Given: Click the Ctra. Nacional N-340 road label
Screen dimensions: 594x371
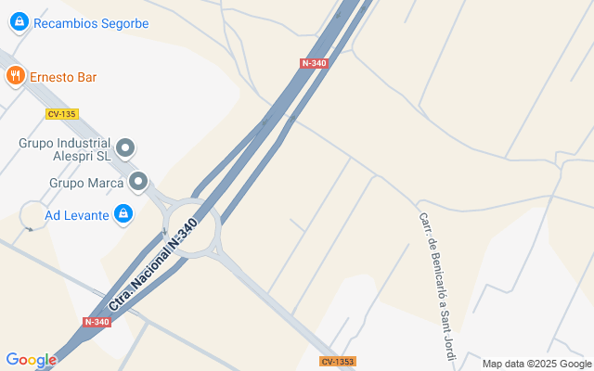Looking at the screenshot, I should click(x=153, y=264).
